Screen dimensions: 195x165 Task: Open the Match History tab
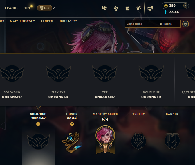22,21
